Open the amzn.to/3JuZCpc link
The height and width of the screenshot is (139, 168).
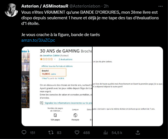38,40
